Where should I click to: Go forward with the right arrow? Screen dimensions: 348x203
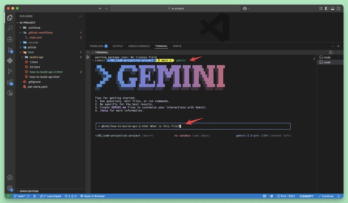point(106,8)
